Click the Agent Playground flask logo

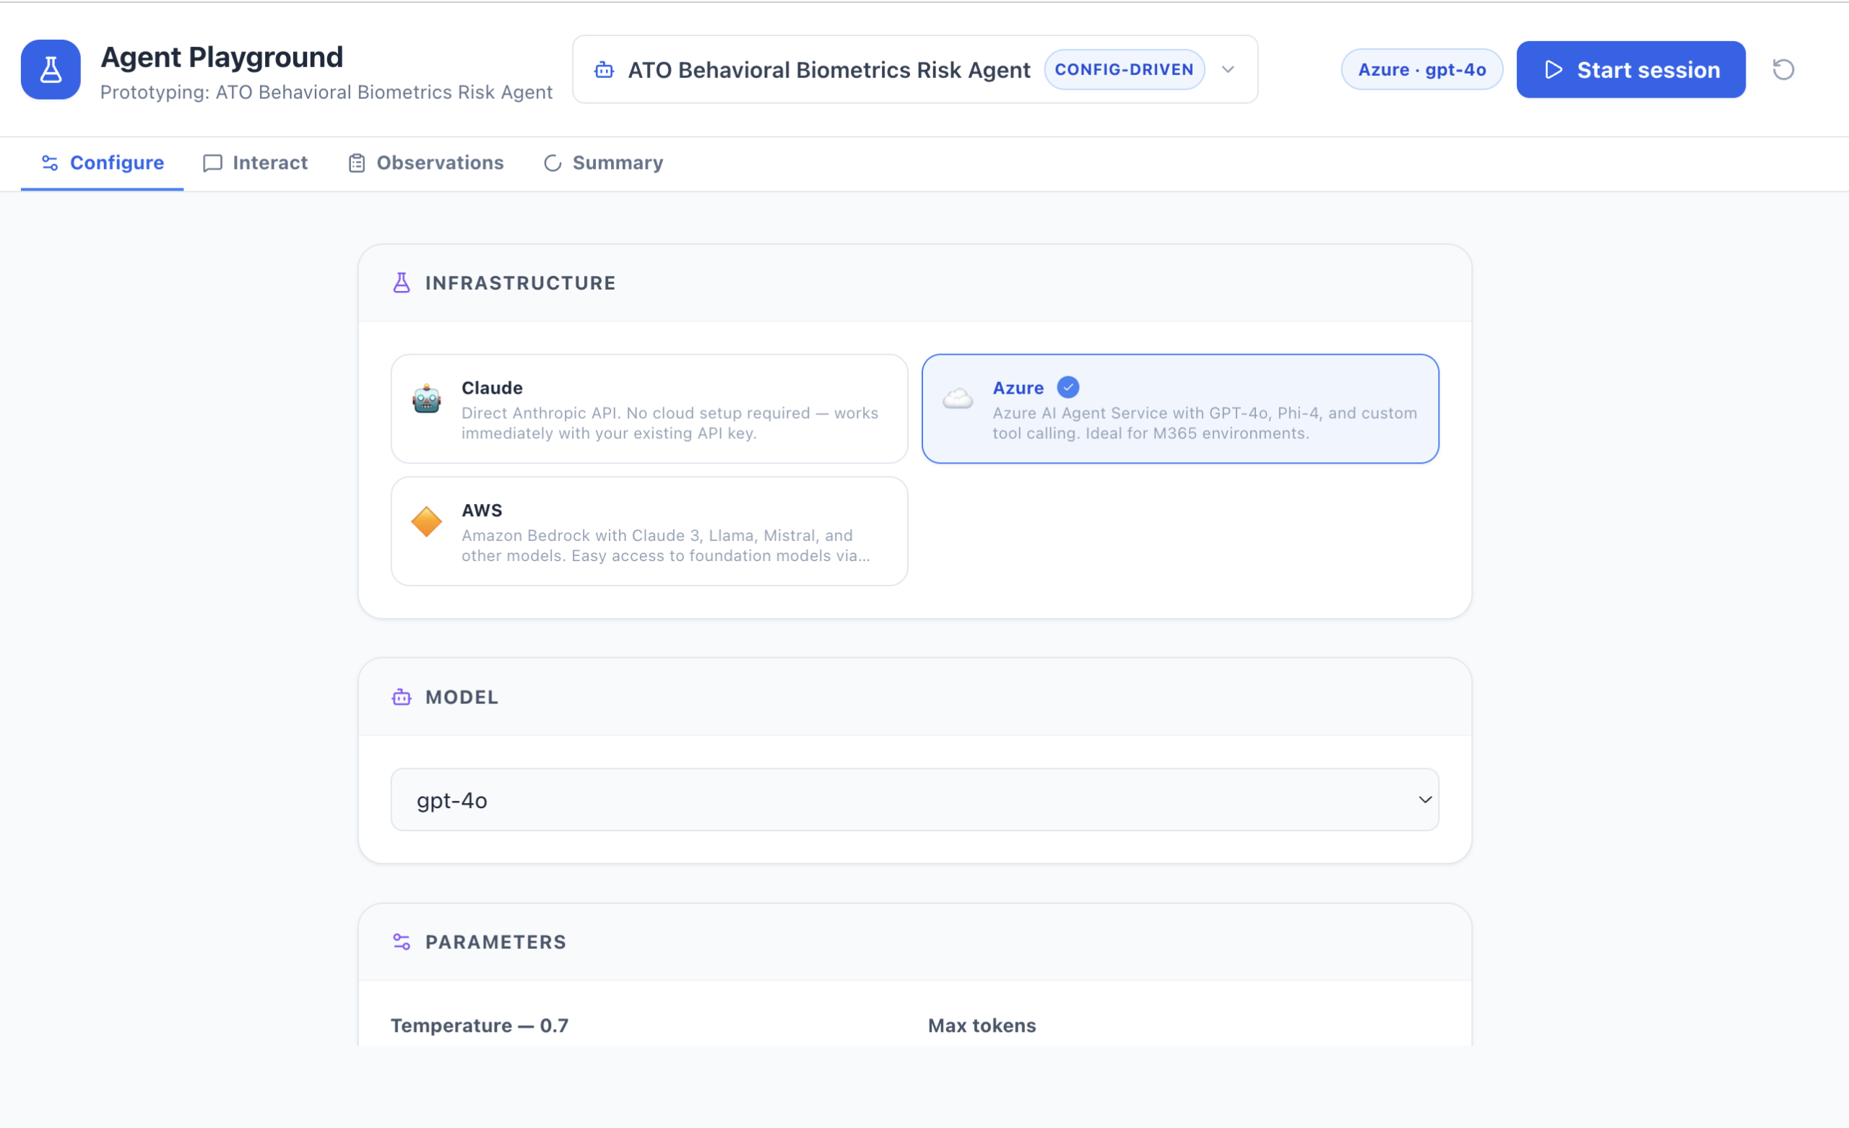[x=51, y=69]
